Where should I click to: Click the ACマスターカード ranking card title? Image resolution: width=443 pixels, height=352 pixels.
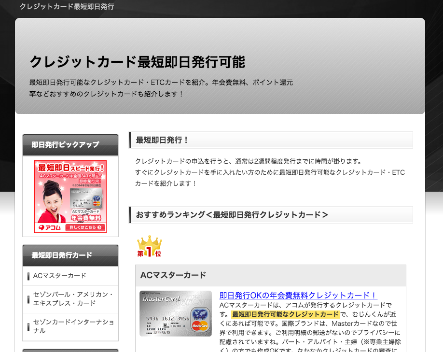coord(173,275)
